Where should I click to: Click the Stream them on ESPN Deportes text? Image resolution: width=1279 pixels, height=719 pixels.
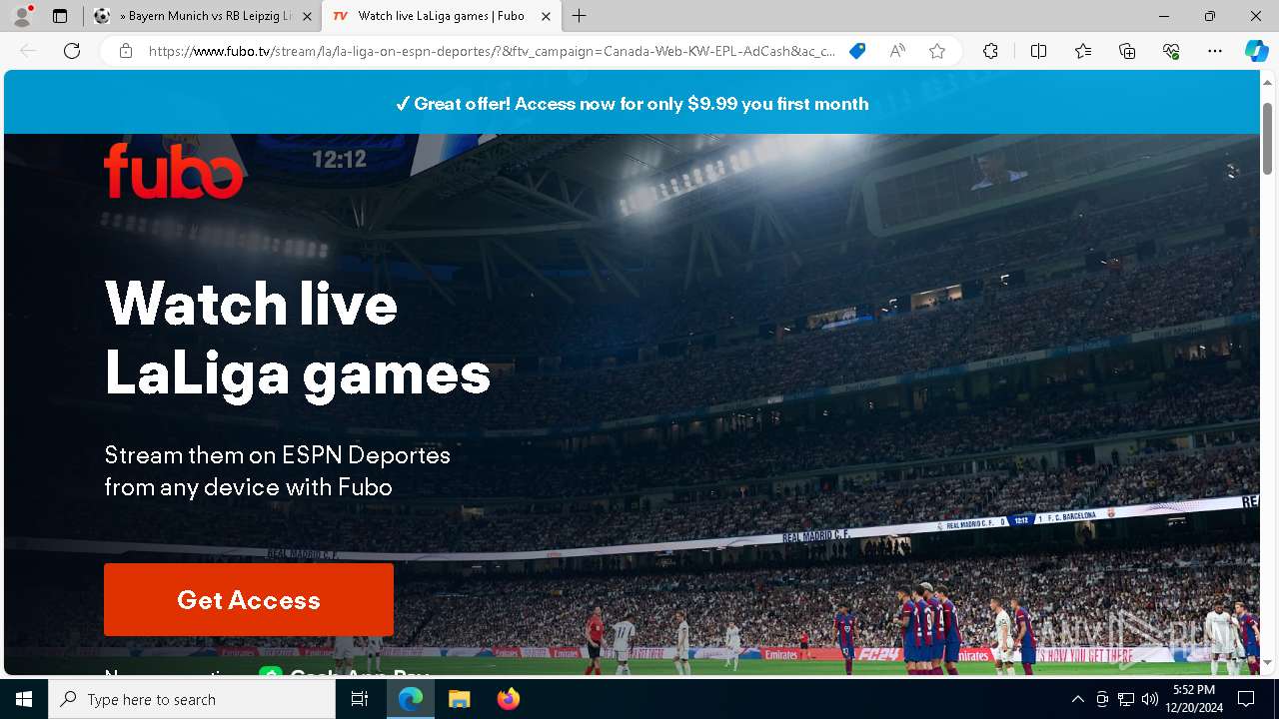tap(278, 470)
